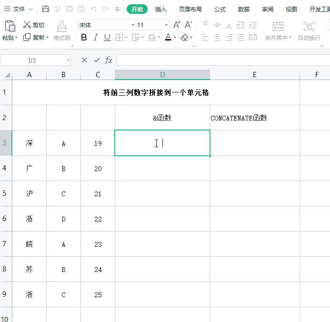Expand the Paste (粘贴) options arrow
The width and height of the screenshot is (330, 322).
point(16,38)
